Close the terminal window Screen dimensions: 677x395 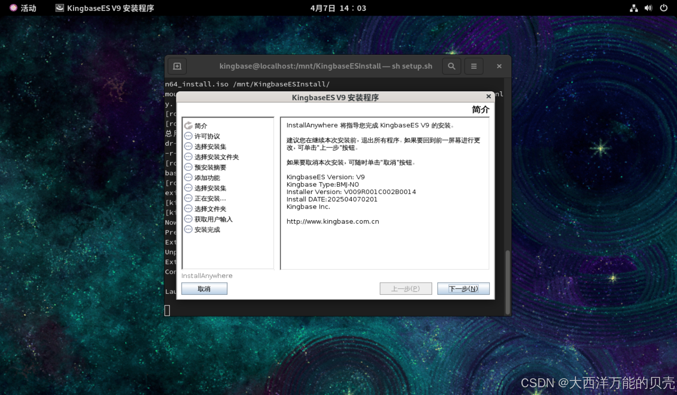pos(499,66)
